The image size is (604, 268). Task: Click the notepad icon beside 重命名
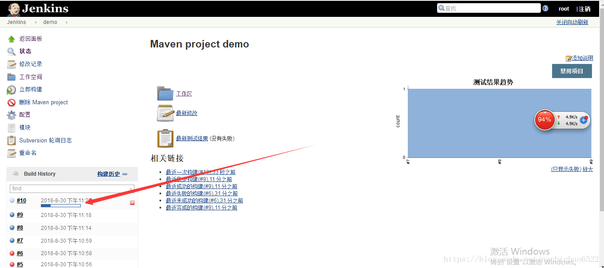coord(12,153)
